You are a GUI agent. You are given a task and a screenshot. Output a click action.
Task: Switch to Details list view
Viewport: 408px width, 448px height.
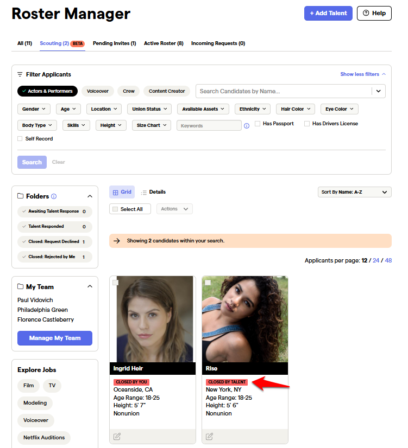click(x=153, y=192)
